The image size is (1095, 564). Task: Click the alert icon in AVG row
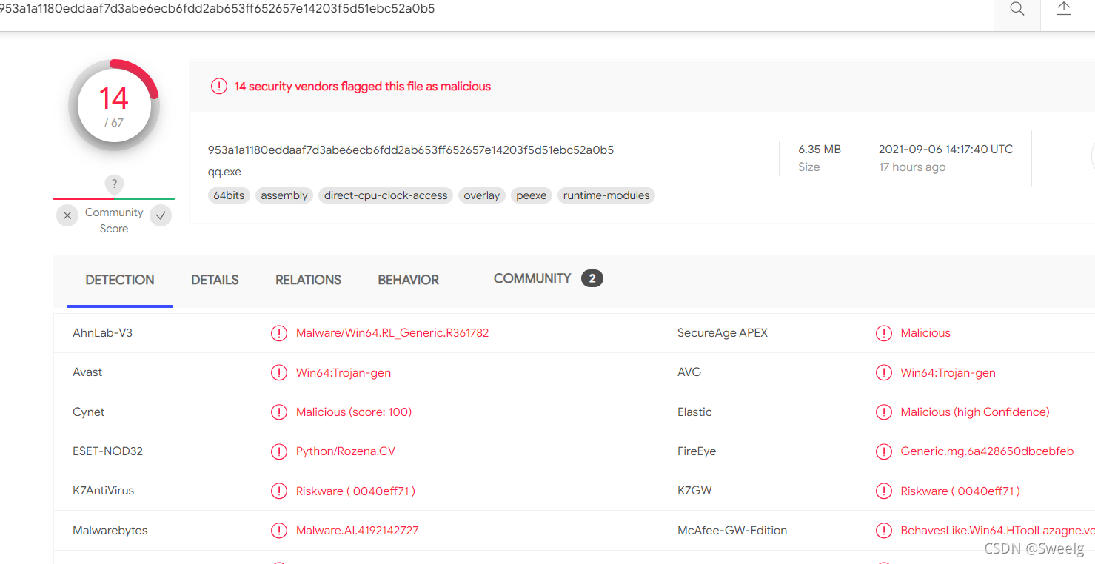click(x=884, y=372)
